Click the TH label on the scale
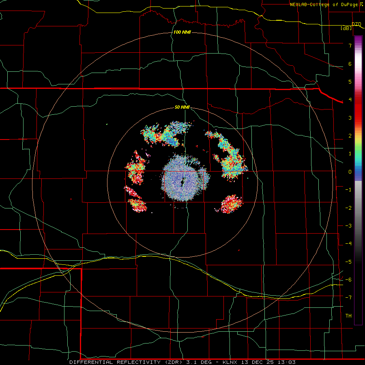 point(348,316)
